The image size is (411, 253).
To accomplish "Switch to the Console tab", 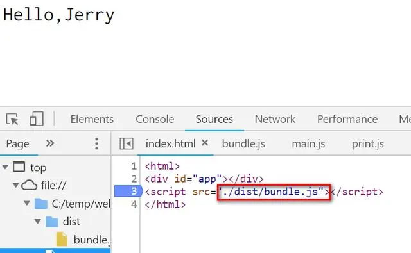I will (155, 119).
